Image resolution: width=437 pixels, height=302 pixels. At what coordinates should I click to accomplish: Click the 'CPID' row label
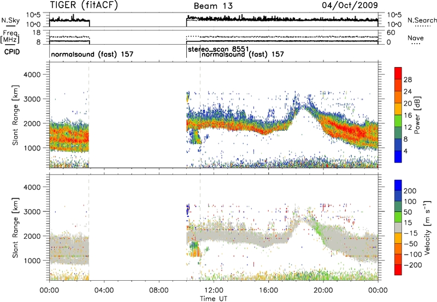[x=12, y=52]
